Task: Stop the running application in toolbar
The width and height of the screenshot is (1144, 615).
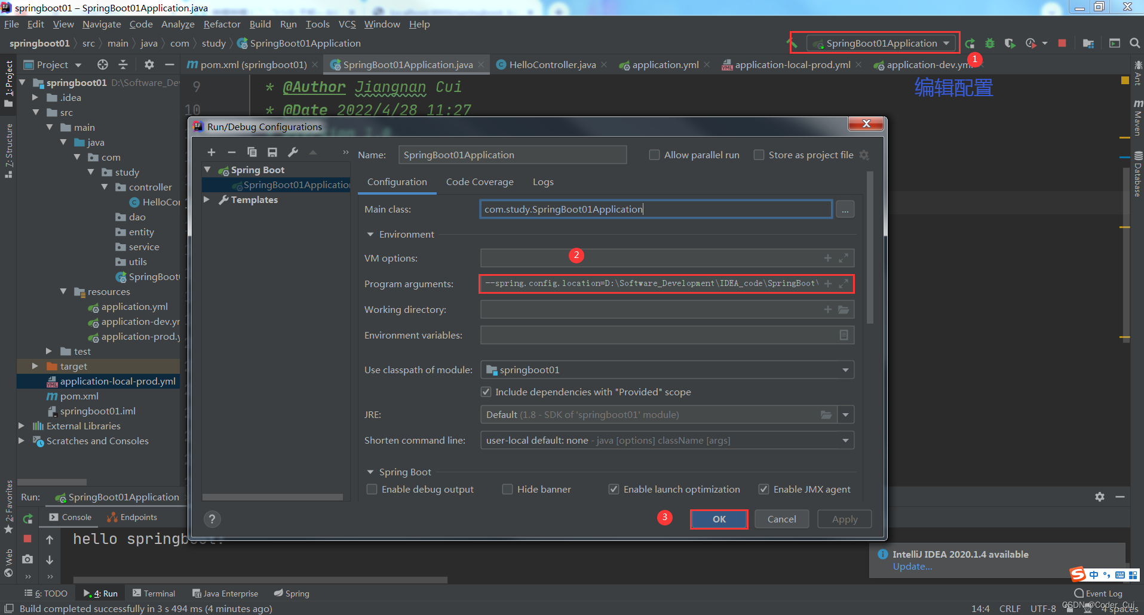Action: [1062, 44]
